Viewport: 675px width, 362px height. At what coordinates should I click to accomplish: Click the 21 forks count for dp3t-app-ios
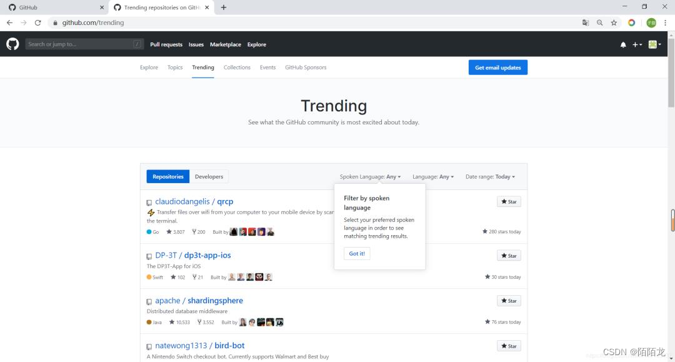pos(197,277)
